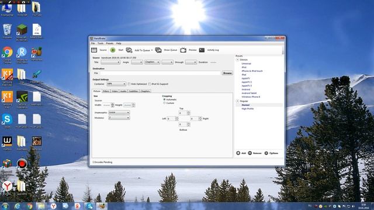
Task: Click the Remove preset minus icon
Action: coord(250,153)
